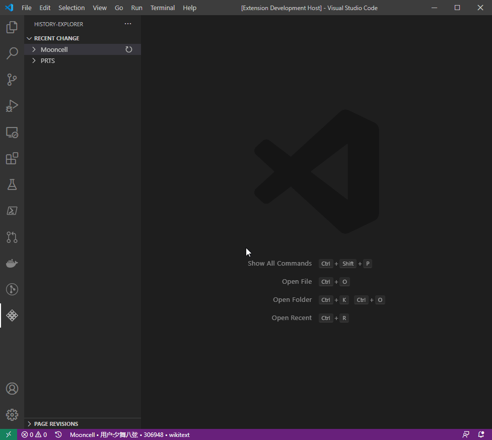
Task: Select the History-Explorer diamond icon
Action: tap(12, 316)
